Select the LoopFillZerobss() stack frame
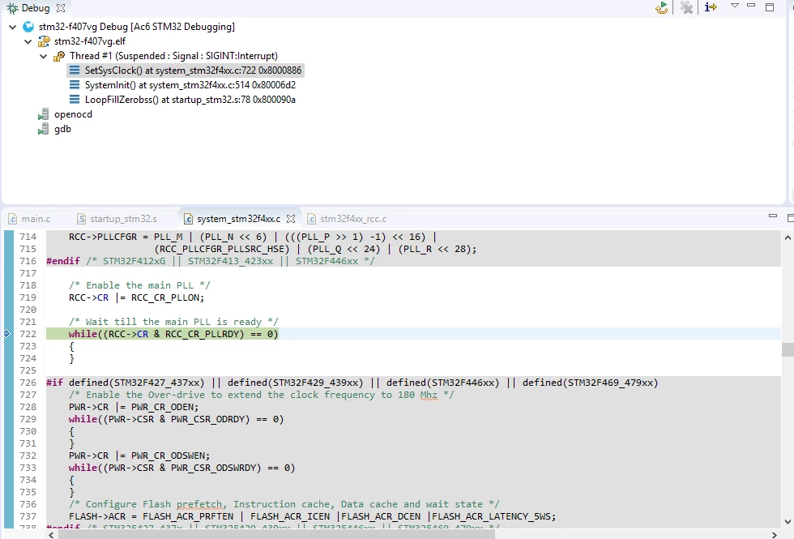Screen dimensions: 794x539 coord(182,100)
